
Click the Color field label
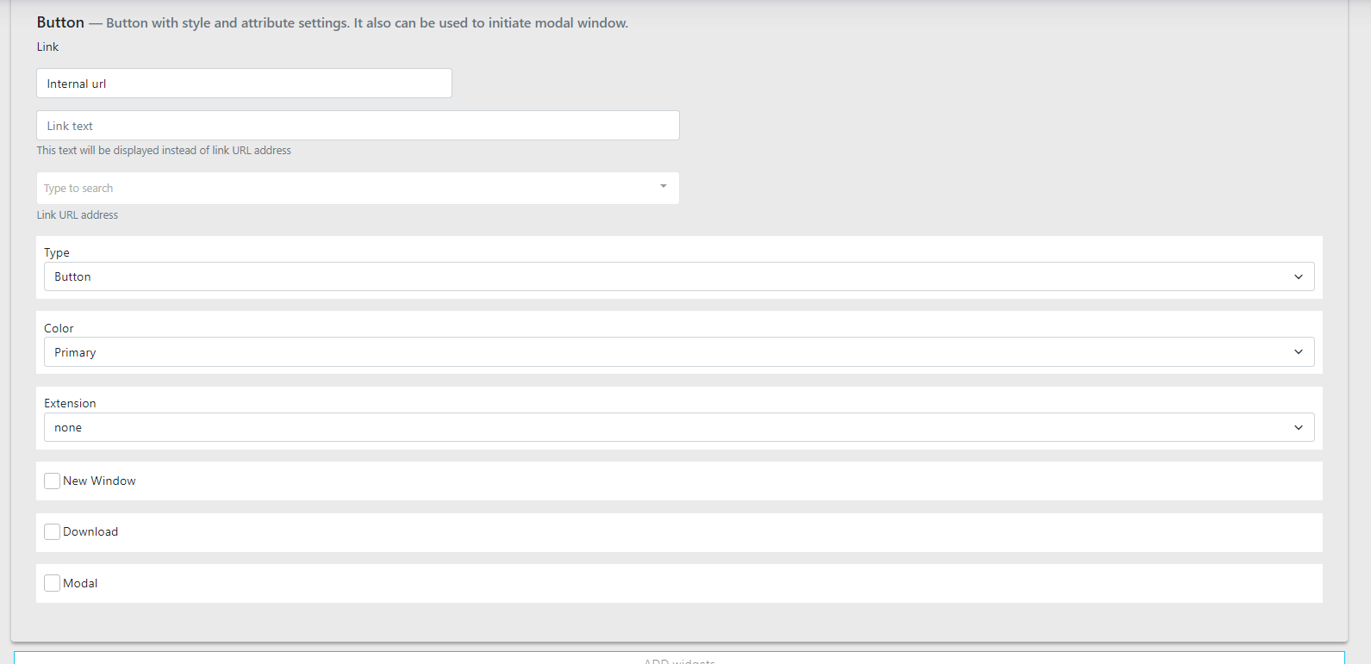pos(59,328)
